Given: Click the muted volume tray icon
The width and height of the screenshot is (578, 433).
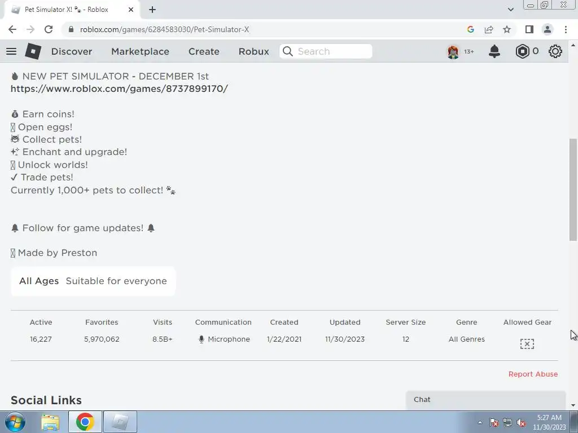Looking at the screenshot, I should point(521,422).
